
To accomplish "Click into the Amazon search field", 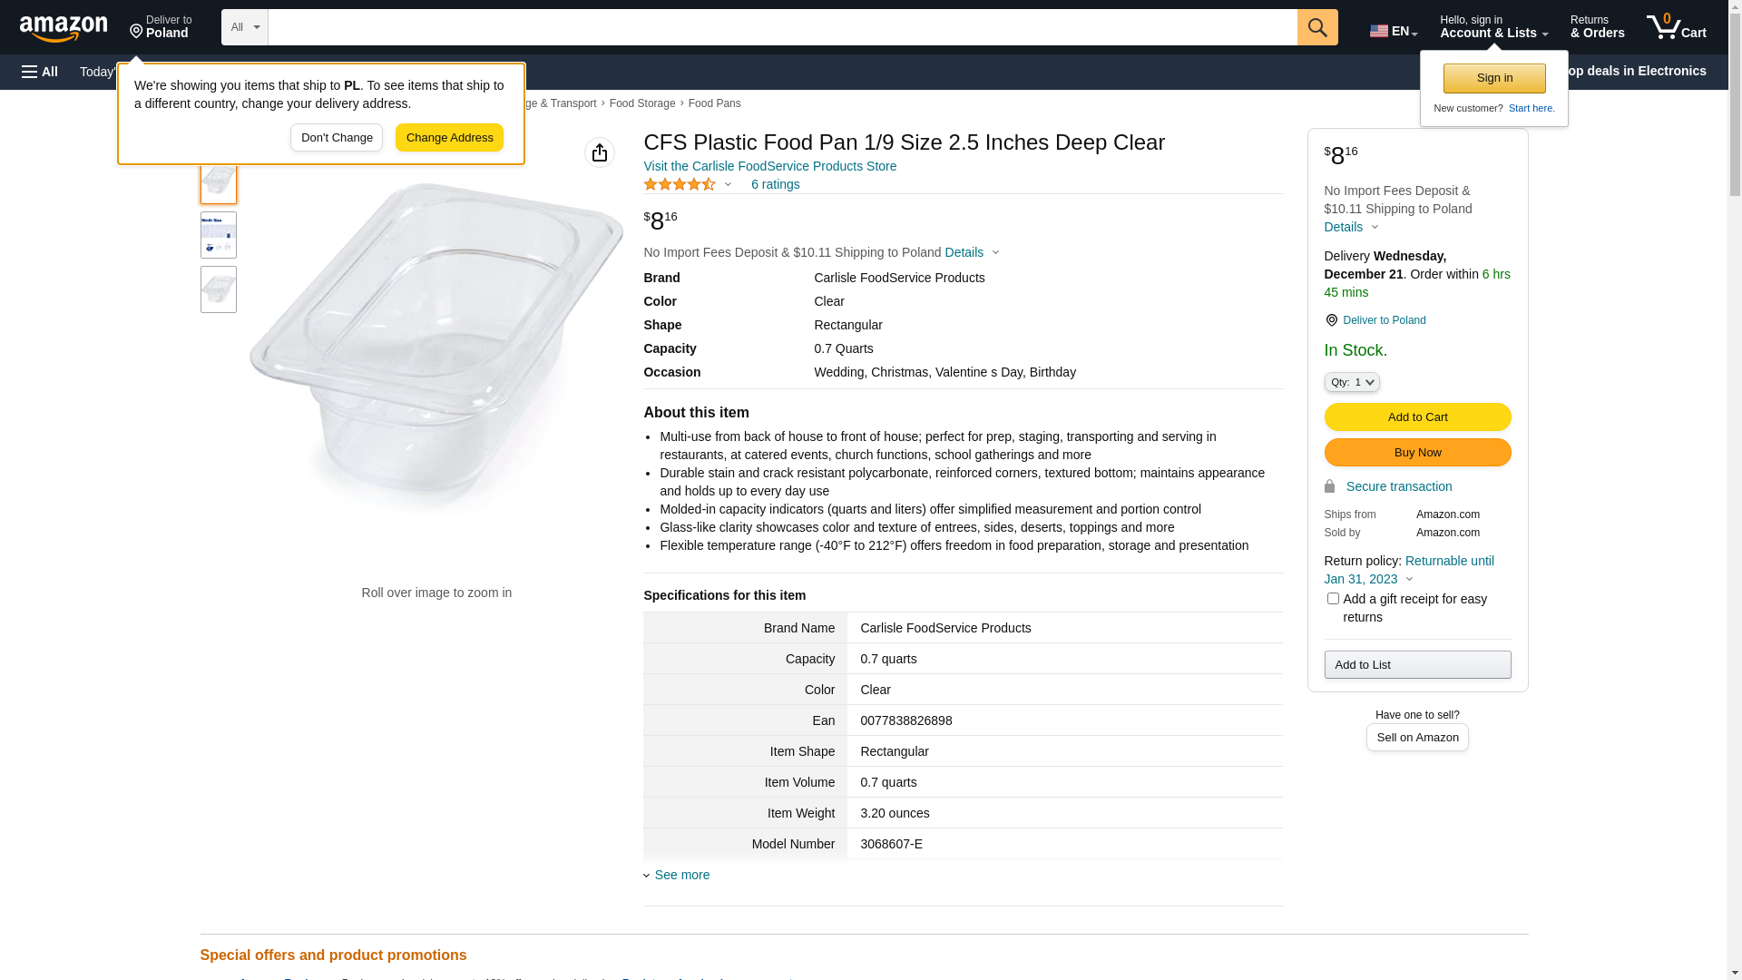I will pos(782,27).
